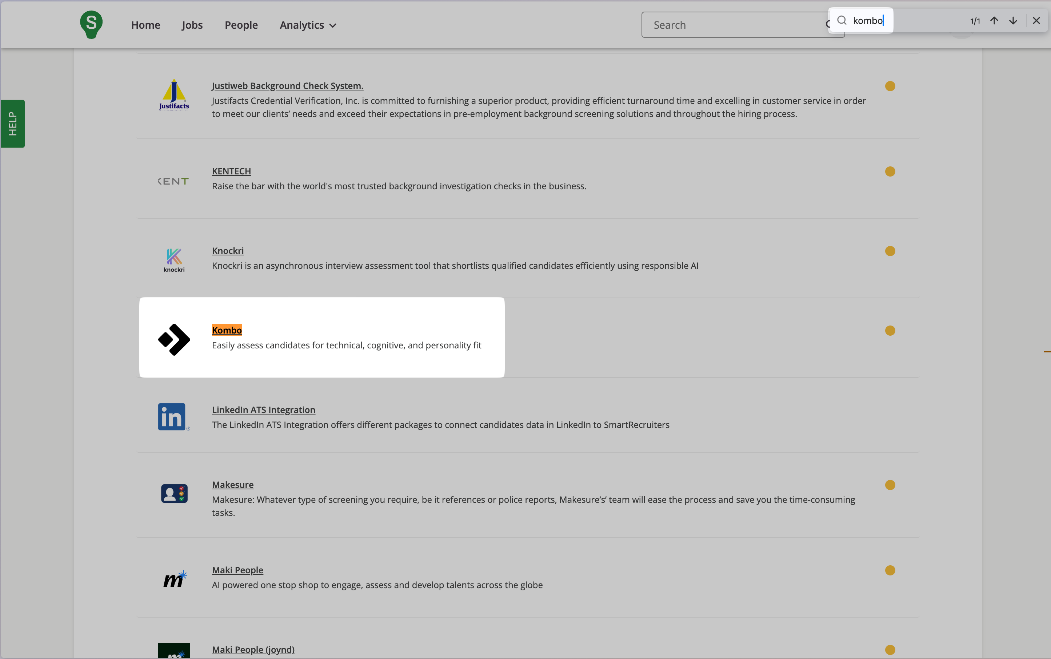Close the find-in-page bar

pyautogui.click(x=1036, y=20)
